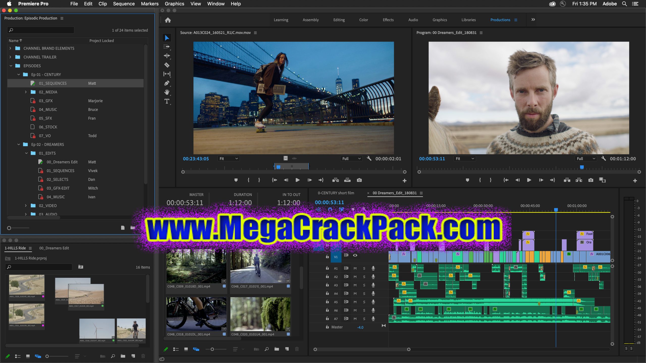Screen dimensions: 646x363
Task: Open macOS Spotlight search
Action: (x=625, y=4)
